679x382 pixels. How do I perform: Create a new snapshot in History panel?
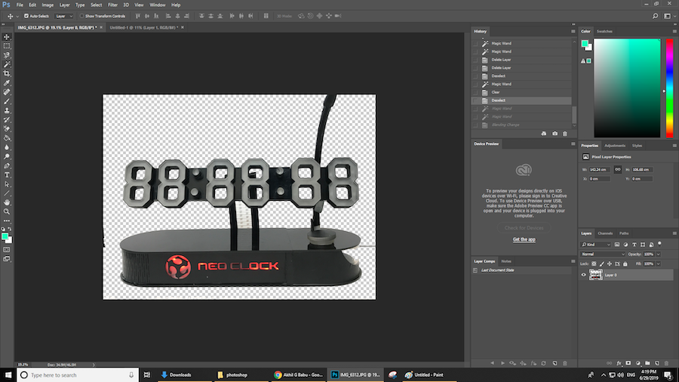pyautogui.click(x=555, y=134)
